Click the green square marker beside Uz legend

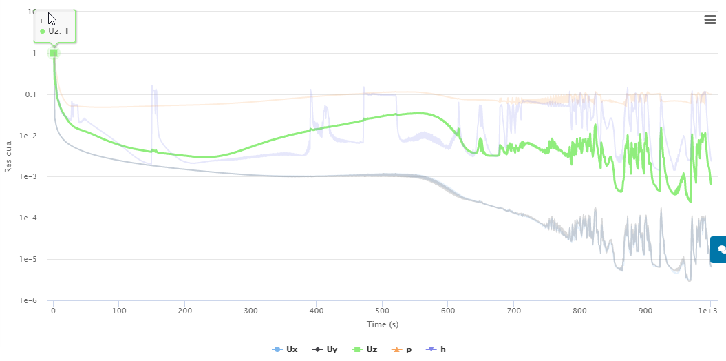[x=356, y=349]
